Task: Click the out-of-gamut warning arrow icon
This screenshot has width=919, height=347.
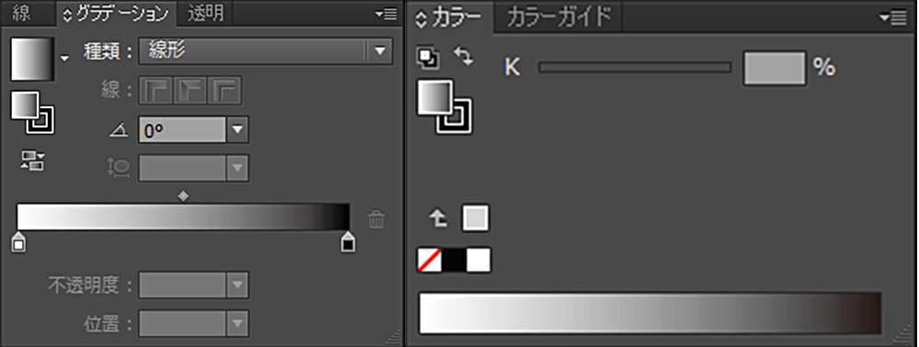Action: point(437,218)
